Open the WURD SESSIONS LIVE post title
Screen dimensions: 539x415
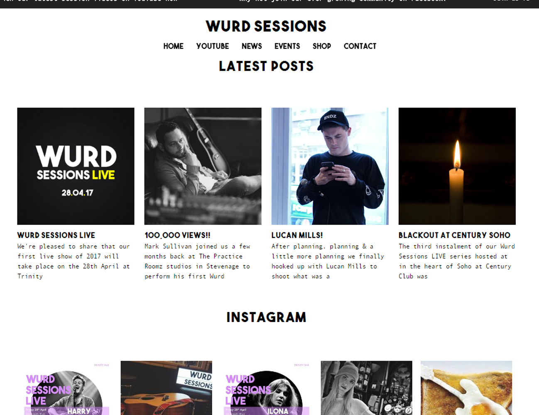click(x=56, y=235)
